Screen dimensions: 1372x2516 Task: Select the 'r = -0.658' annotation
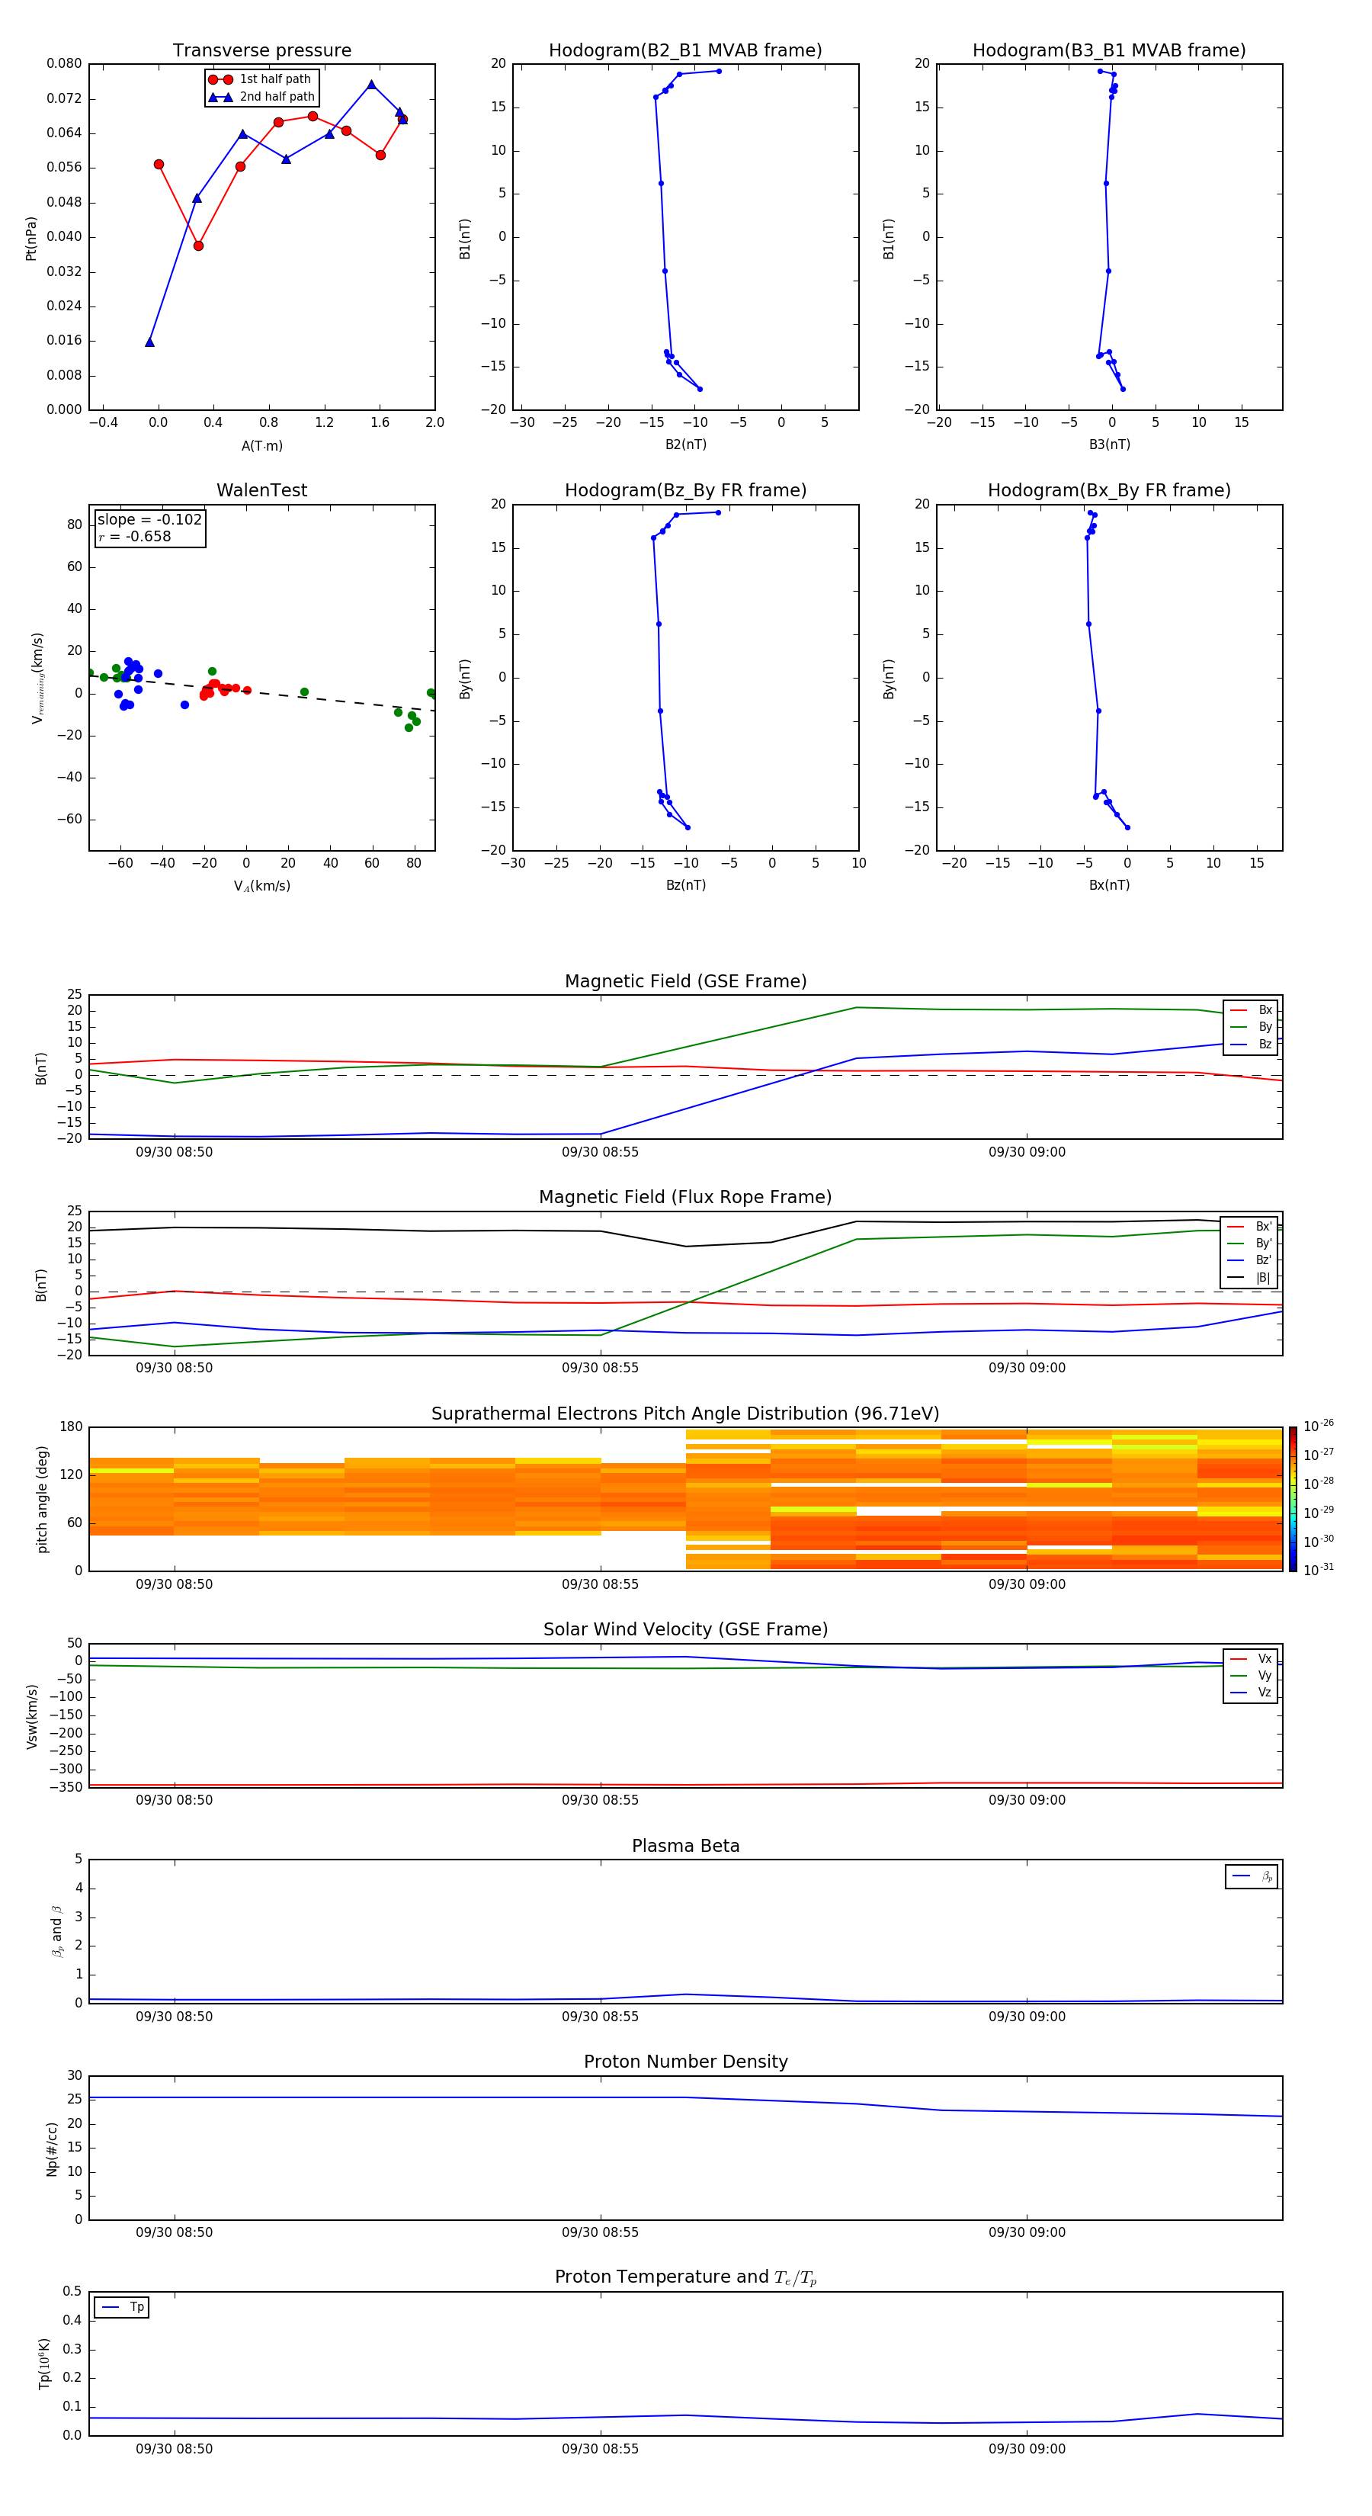click(x=135, y=538)
